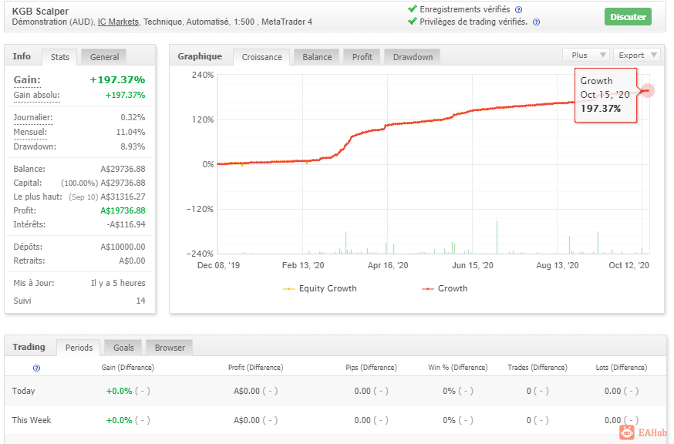Image resolution: width=674 pixels, height=444 pixels.
Task: Toggle Growth series in chart legend
Action: coord(445,288)
